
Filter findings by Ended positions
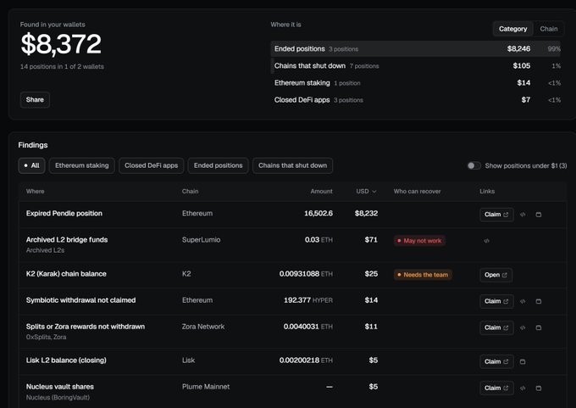pos(219,165)
